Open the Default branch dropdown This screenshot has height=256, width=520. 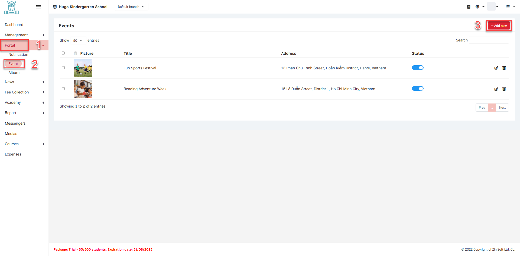point(131,7)
